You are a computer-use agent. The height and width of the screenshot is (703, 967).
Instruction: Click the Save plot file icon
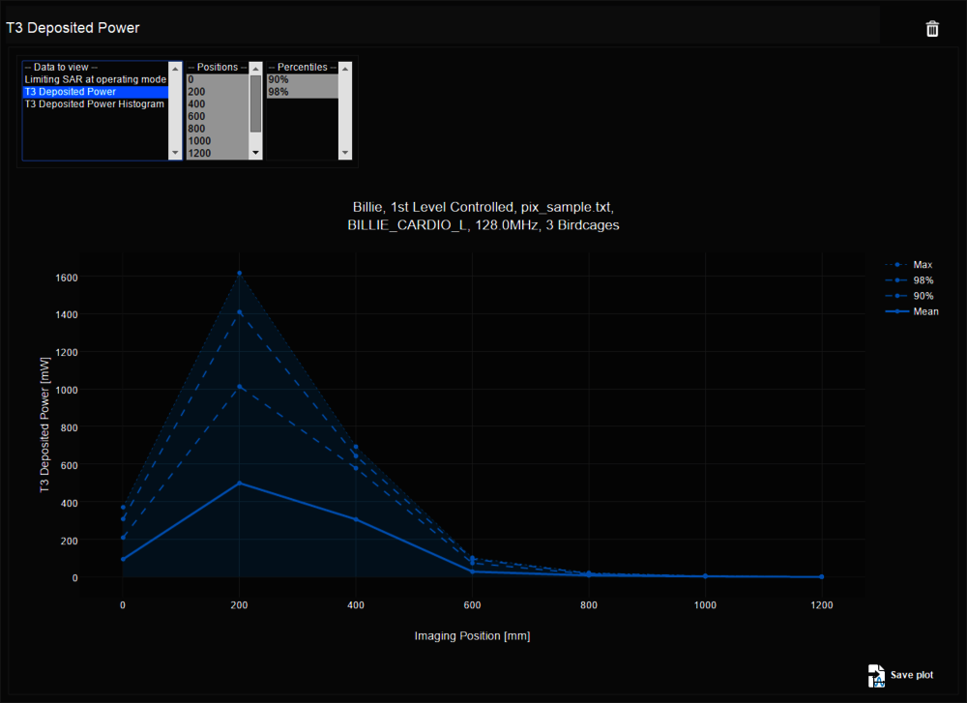tap(876, 675)
